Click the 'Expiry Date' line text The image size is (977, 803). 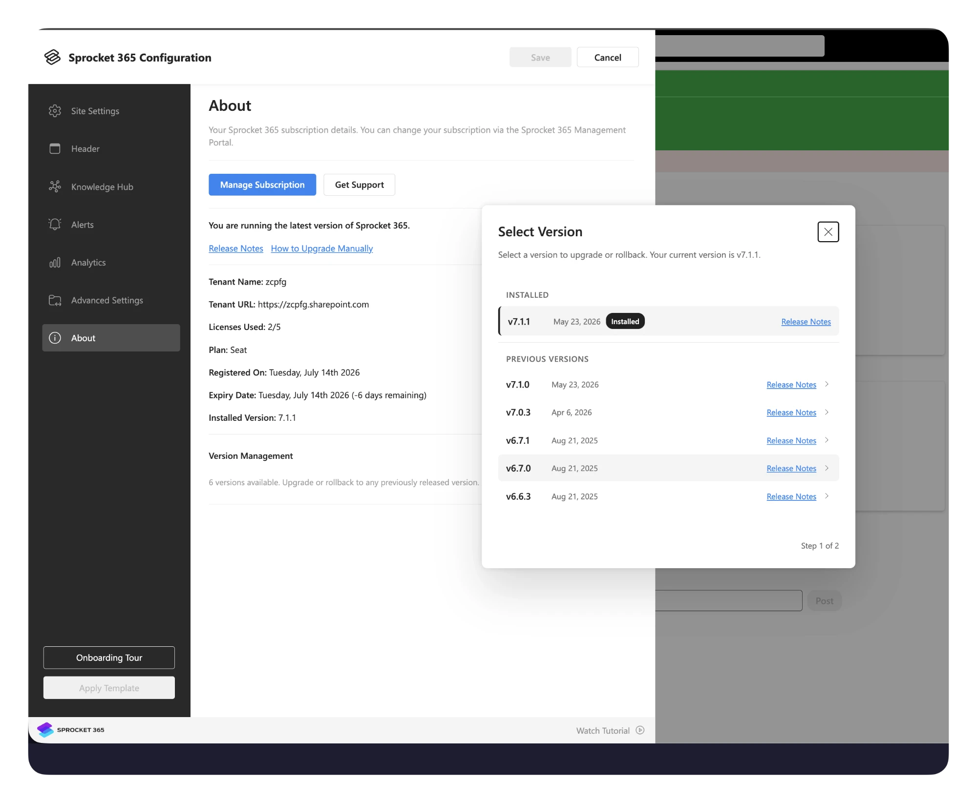[318, 395]
